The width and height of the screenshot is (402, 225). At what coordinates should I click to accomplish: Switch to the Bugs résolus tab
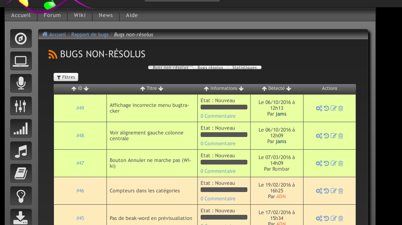[210, 67]
